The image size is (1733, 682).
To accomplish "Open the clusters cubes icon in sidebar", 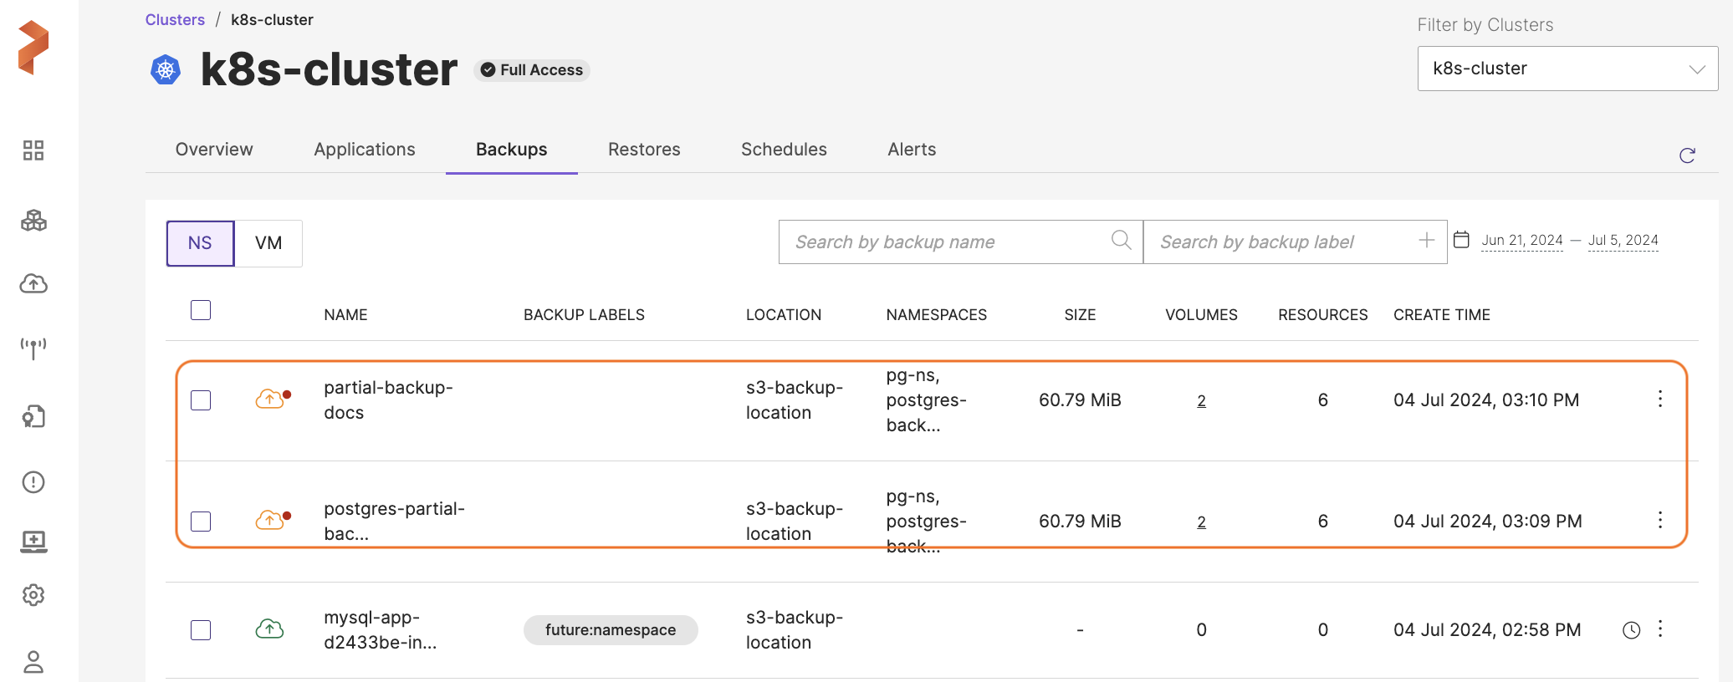I will point(33,221).
